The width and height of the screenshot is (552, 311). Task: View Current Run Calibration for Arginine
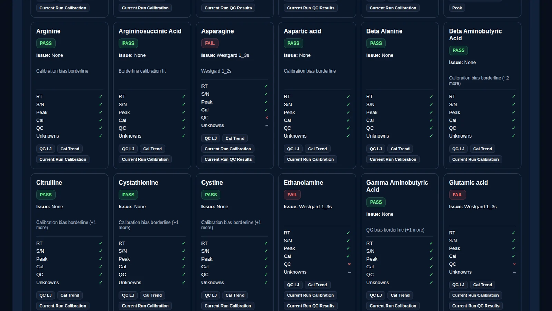pos(63,159)
